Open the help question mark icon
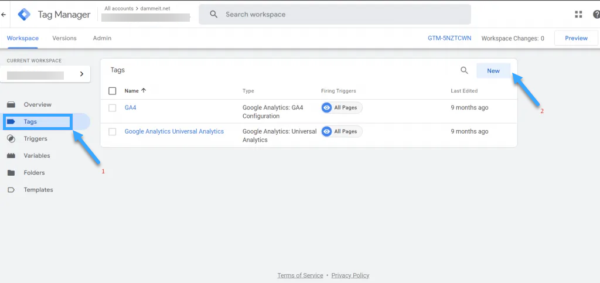 pos(596,15)
